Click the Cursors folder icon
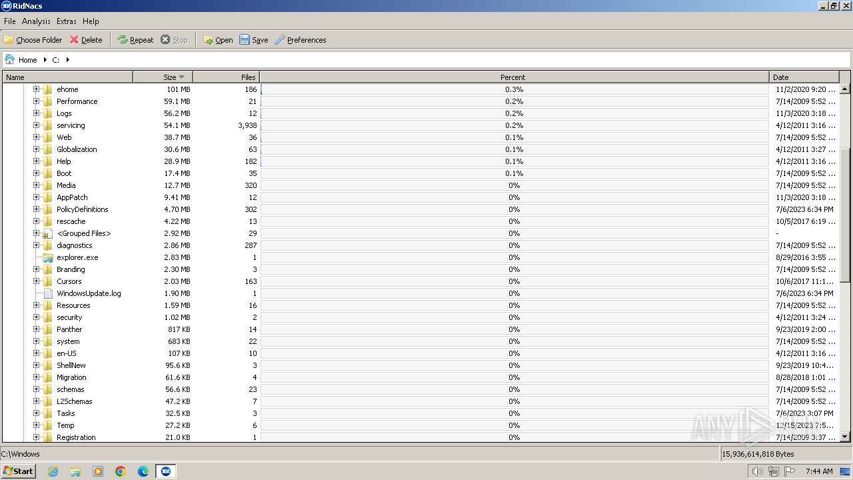 click(x=47, y=281)
